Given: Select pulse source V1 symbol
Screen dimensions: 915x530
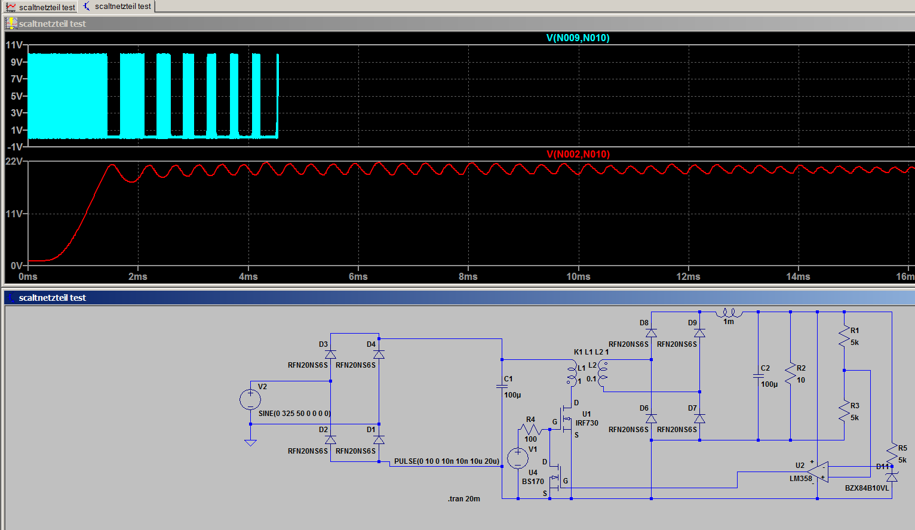Looking at the screenshot, I should tap(518, 458).
